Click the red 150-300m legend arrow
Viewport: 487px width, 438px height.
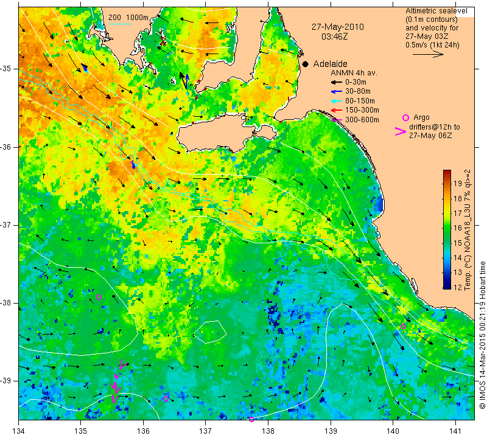click(336, 110)
